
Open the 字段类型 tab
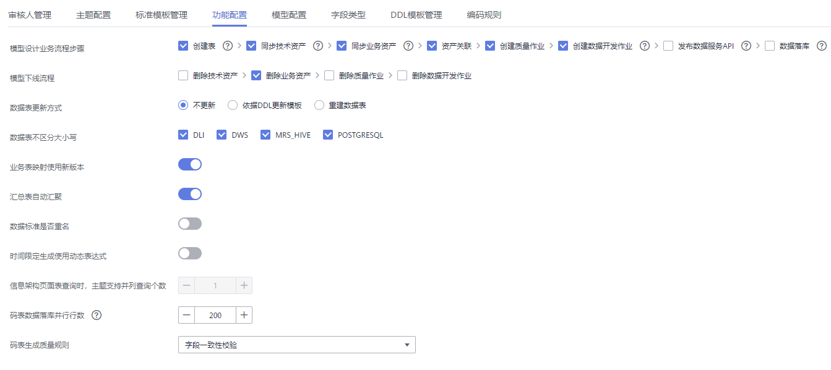(348, 15)
